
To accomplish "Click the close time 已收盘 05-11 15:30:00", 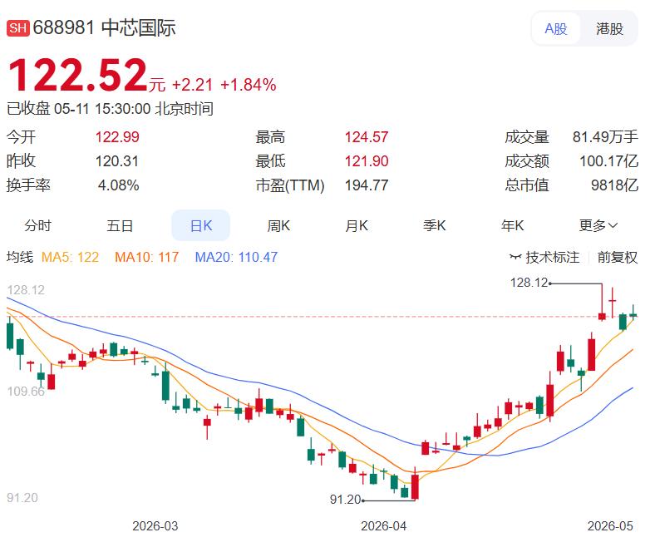I will pos(79,109).
